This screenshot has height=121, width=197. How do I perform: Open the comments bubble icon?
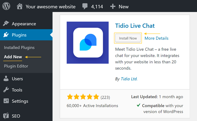pyautogui.click(x=85, y=6)
